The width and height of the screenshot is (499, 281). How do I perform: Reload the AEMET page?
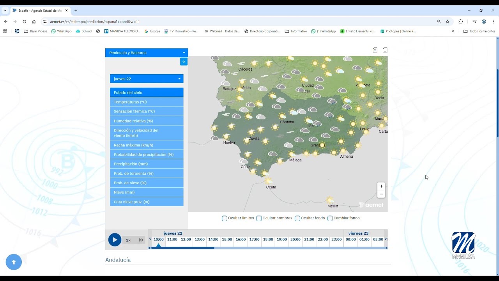pyautogui.click(x=24, y=21)
